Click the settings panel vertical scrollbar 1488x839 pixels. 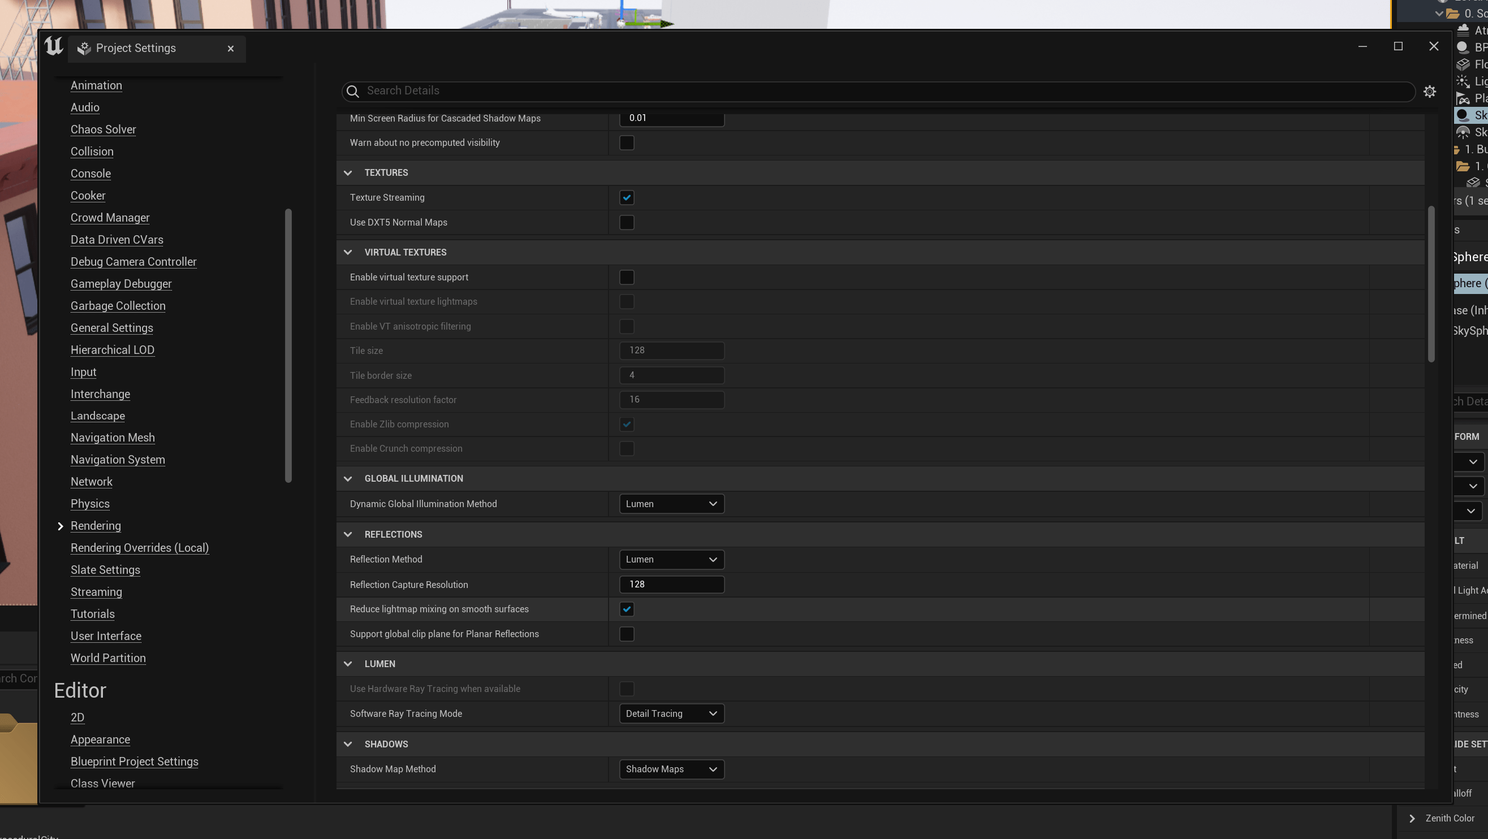coord(1431,283)
